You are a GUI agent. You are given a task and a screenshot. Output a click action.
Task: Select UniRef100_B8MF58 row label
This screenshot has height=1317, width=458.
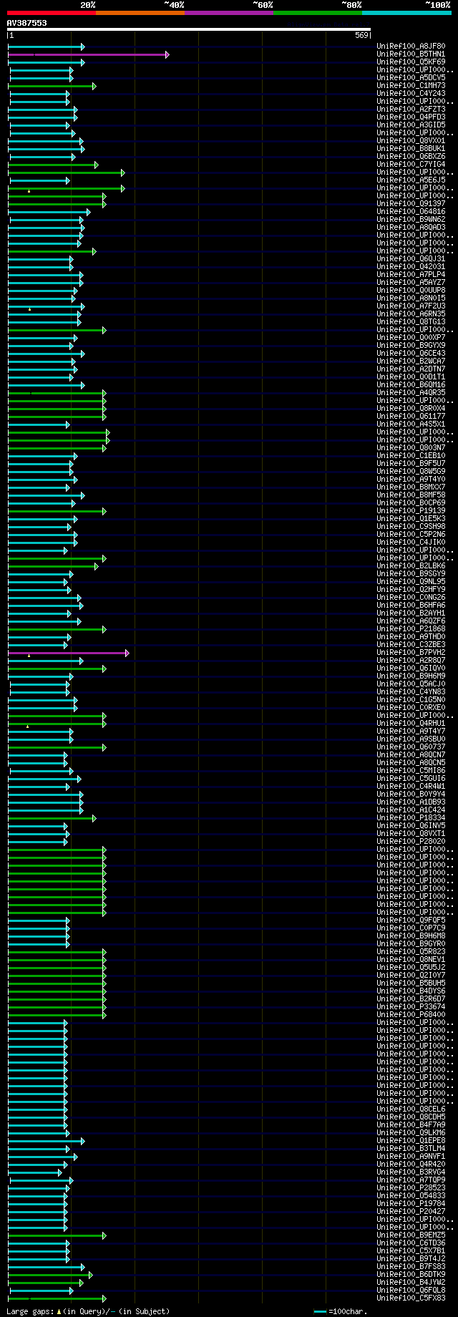coord(411,495)
